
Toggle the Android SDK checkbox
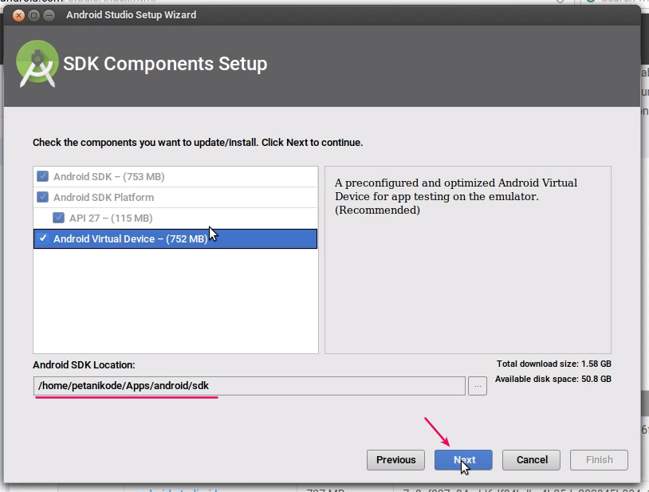pos(43,176)
